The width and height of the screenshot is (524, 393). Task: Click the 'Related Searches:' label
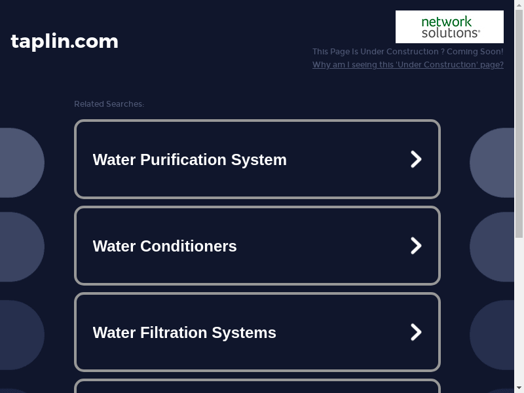pyautogui.click(x=109, y=104)
